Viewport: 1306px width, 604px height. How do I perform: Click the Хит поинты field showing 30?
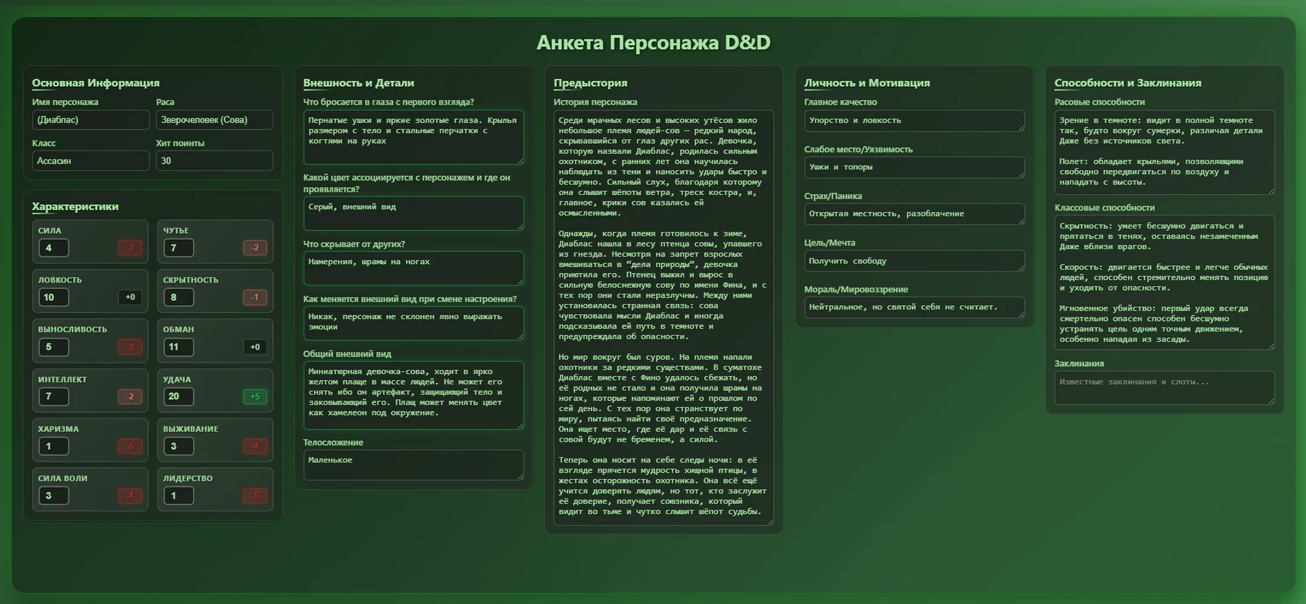(215, 161)
